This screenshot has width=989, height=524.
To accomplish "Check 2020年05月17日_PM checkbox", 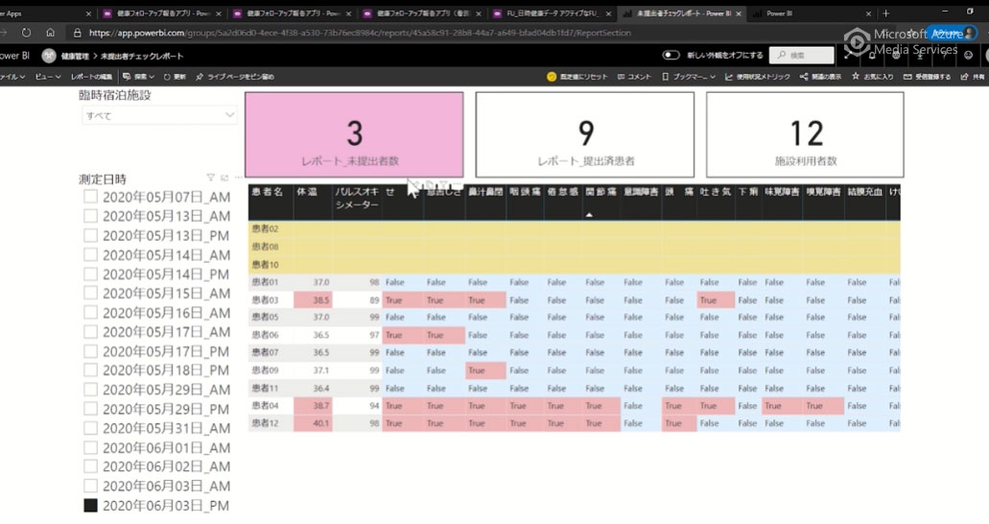I will pyautogui.click(x=91, y=351).
